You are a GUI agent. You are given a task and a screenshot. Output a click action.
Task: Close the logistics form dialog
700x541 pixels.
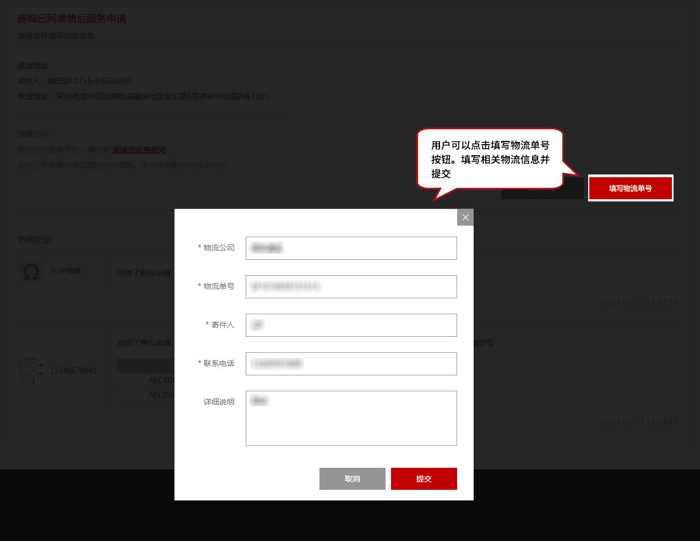pos(465,217)
